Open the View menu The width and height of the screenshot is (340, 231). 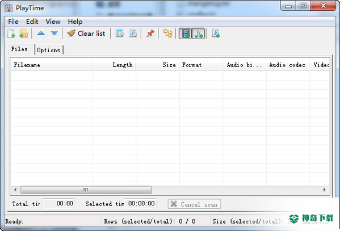pos(53,22)
